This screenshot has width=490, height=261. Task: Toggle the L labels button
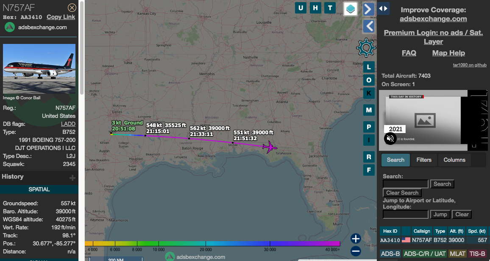point(369,67)
